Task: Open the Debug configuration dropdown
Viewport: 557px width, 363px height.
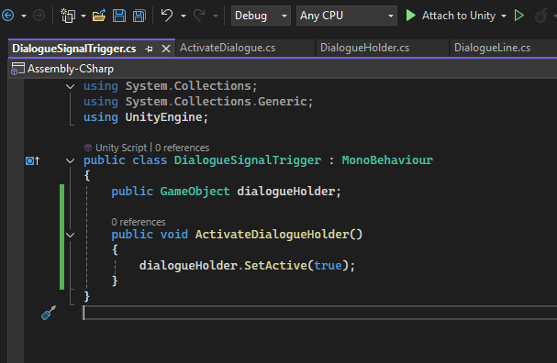Action: 261,16
